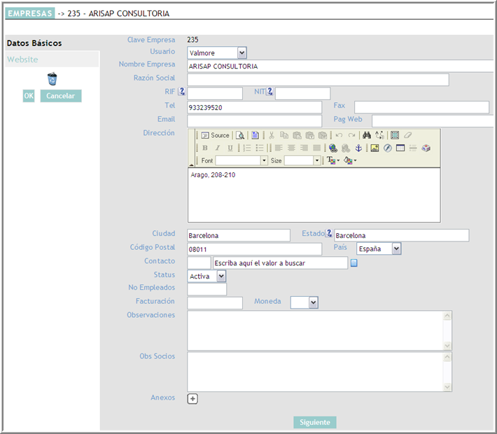
Task: Align text right in the editor
Action: coord(304,148)
